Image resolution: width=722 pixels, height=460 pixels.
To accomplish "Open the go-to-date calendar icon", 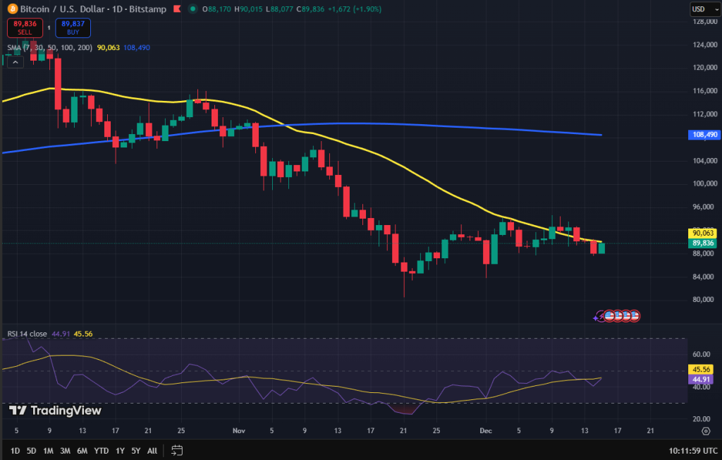I will [x=176, y=449].
